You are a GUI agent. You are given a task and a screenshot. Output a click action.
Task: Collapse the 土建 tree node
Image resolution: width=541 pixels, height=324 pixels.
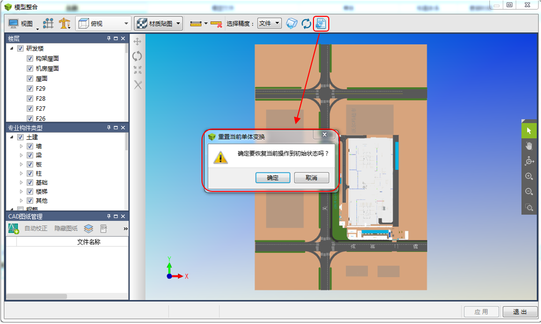12,137
